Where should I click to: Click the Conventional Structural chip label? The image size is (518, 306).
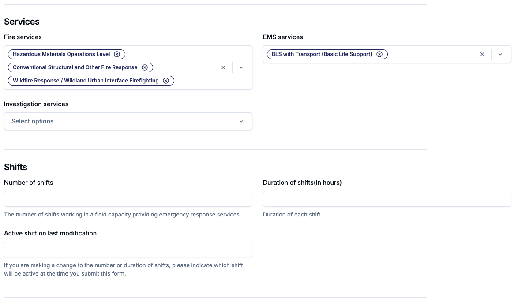(75, 67)
